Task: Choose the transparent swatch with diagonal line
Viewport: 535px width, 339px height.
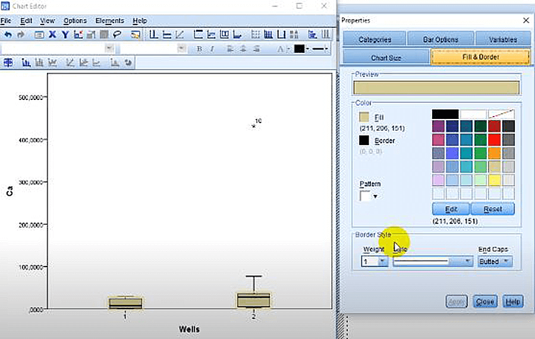Action: 501,114
